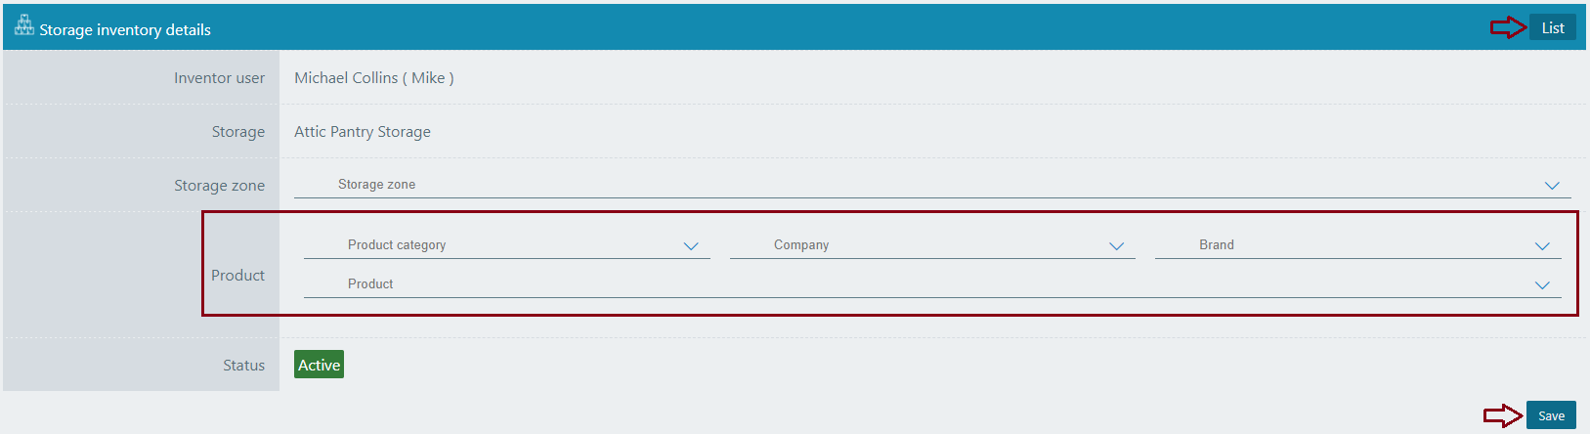Click the red arrow pointing to Save
Viewport: 1590px width, 434px height.
pyautogui.click(x=1502, y=415)
